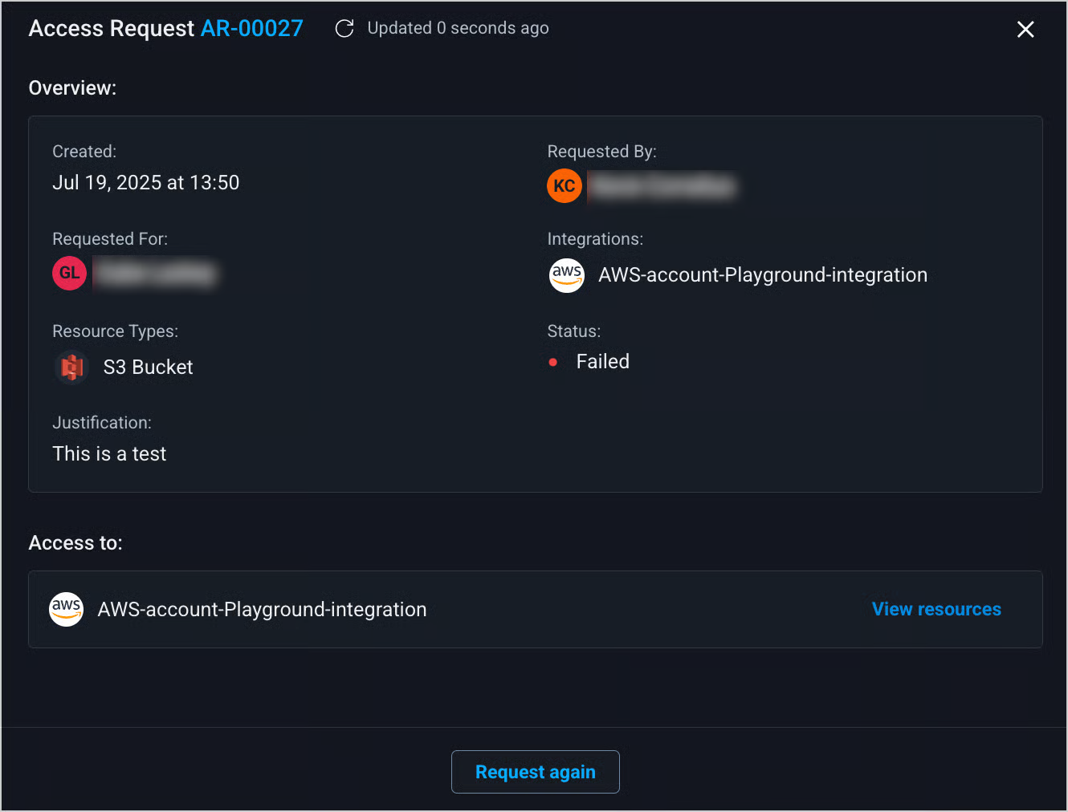Image resolution: width=1068 pixels, height=812 pixels.
Task: Click the S3 Bucket resource icon
Action: click(72, 367)
